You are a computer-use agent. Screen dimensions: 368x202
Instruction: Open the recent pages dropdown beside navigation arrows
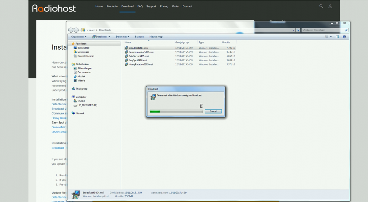tap(80, 30)
